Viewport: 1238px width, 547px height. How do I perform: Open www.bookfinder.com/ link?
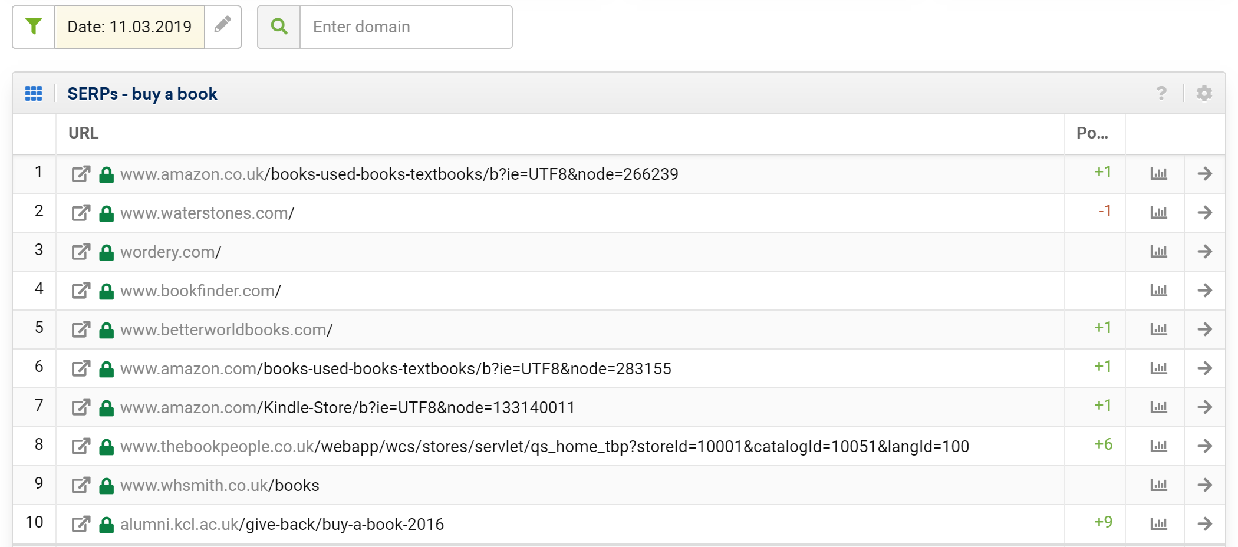click(201, 291)
